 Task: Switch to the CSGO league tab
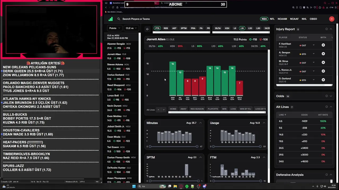[x=313, y=19]
